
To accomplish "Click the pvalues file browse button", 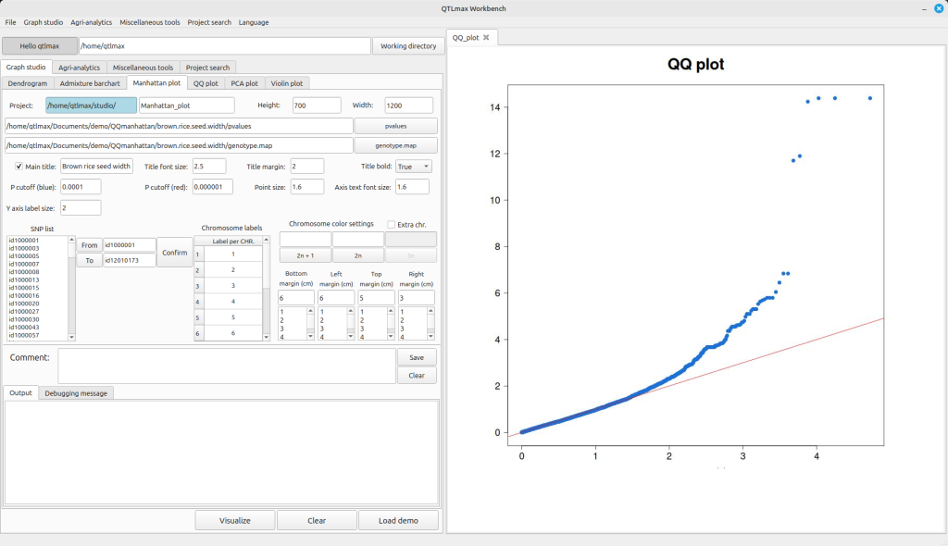I will click(x=395, y=126).
